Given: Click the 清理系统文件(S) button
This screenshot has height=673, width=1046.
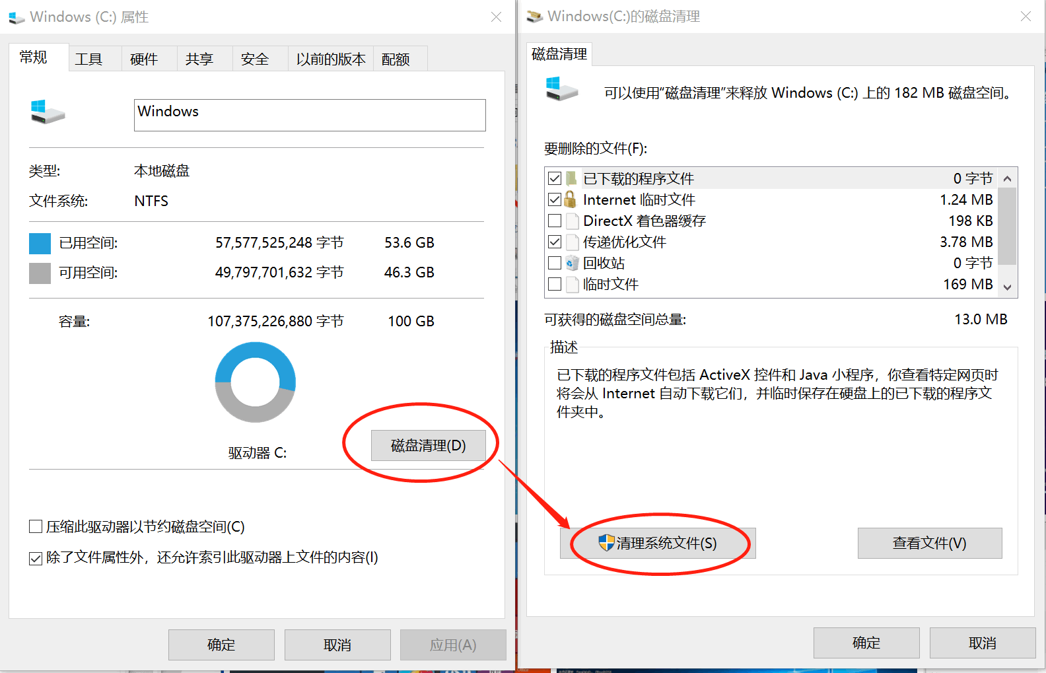Looking at the screenshot, I should [x=658, y=543].
